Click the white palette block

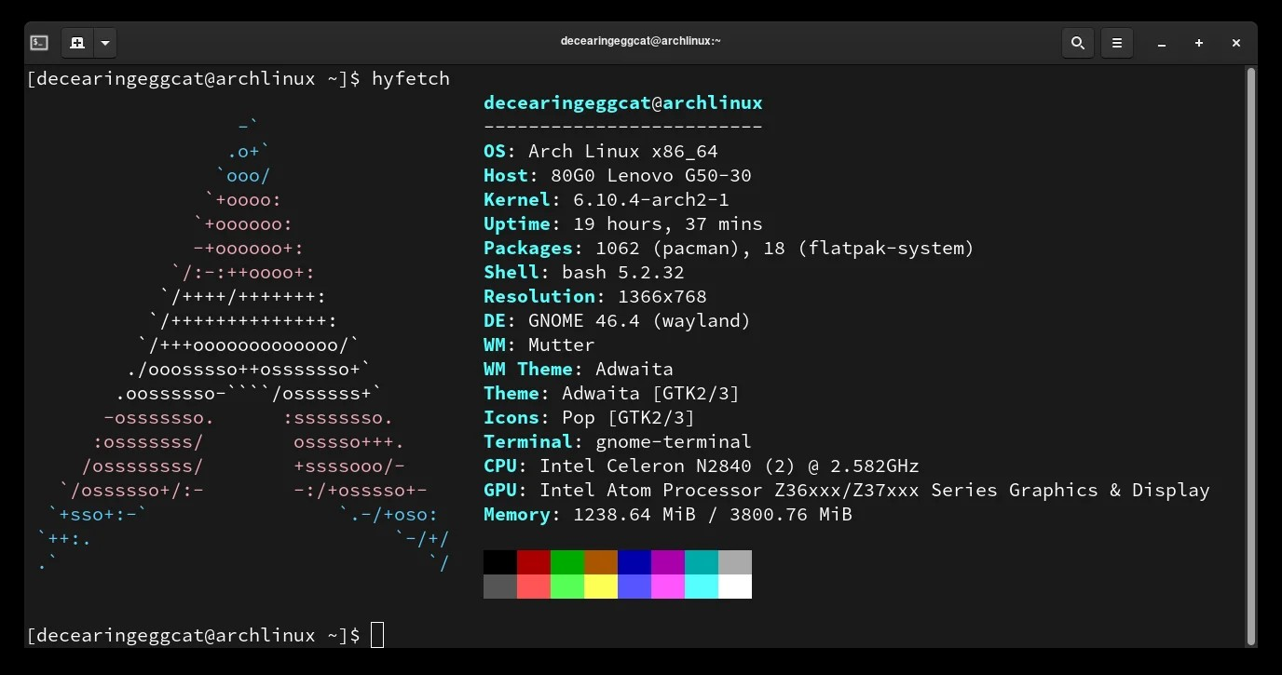pyautogui.click(x=735, y=587)
